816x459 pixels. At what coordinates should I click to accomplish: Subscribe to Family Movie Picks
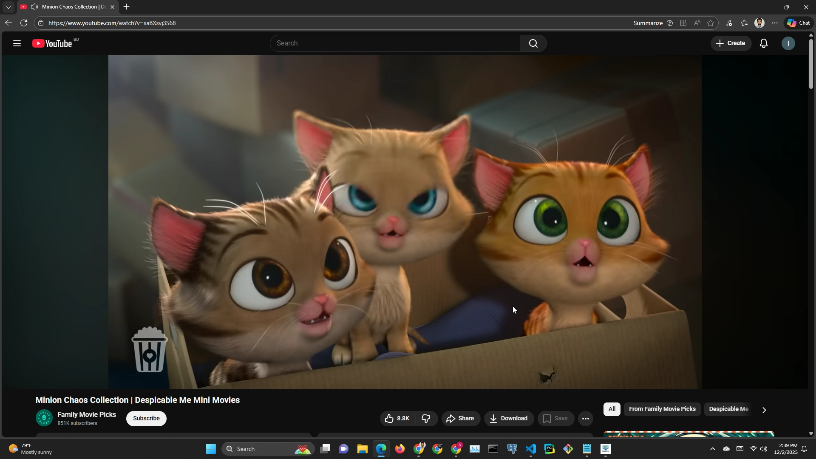tap(146, 419)
